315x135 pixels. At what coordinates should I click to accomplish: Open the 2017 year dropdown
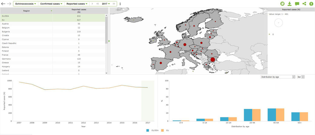(106, 4)
